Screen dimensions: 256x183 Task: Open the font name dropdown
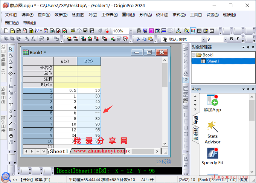tap(203, 39)
